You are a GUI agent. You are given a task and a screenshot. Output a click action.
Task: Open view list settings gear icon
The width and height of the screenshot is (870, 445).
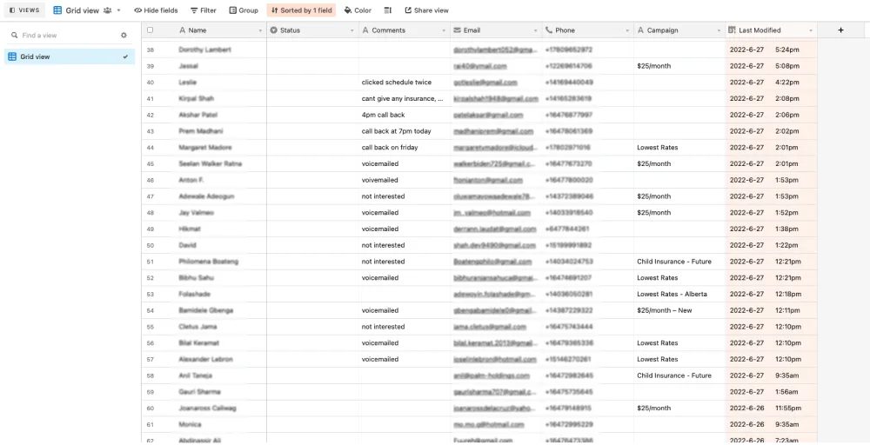click(x=124, y=35)
